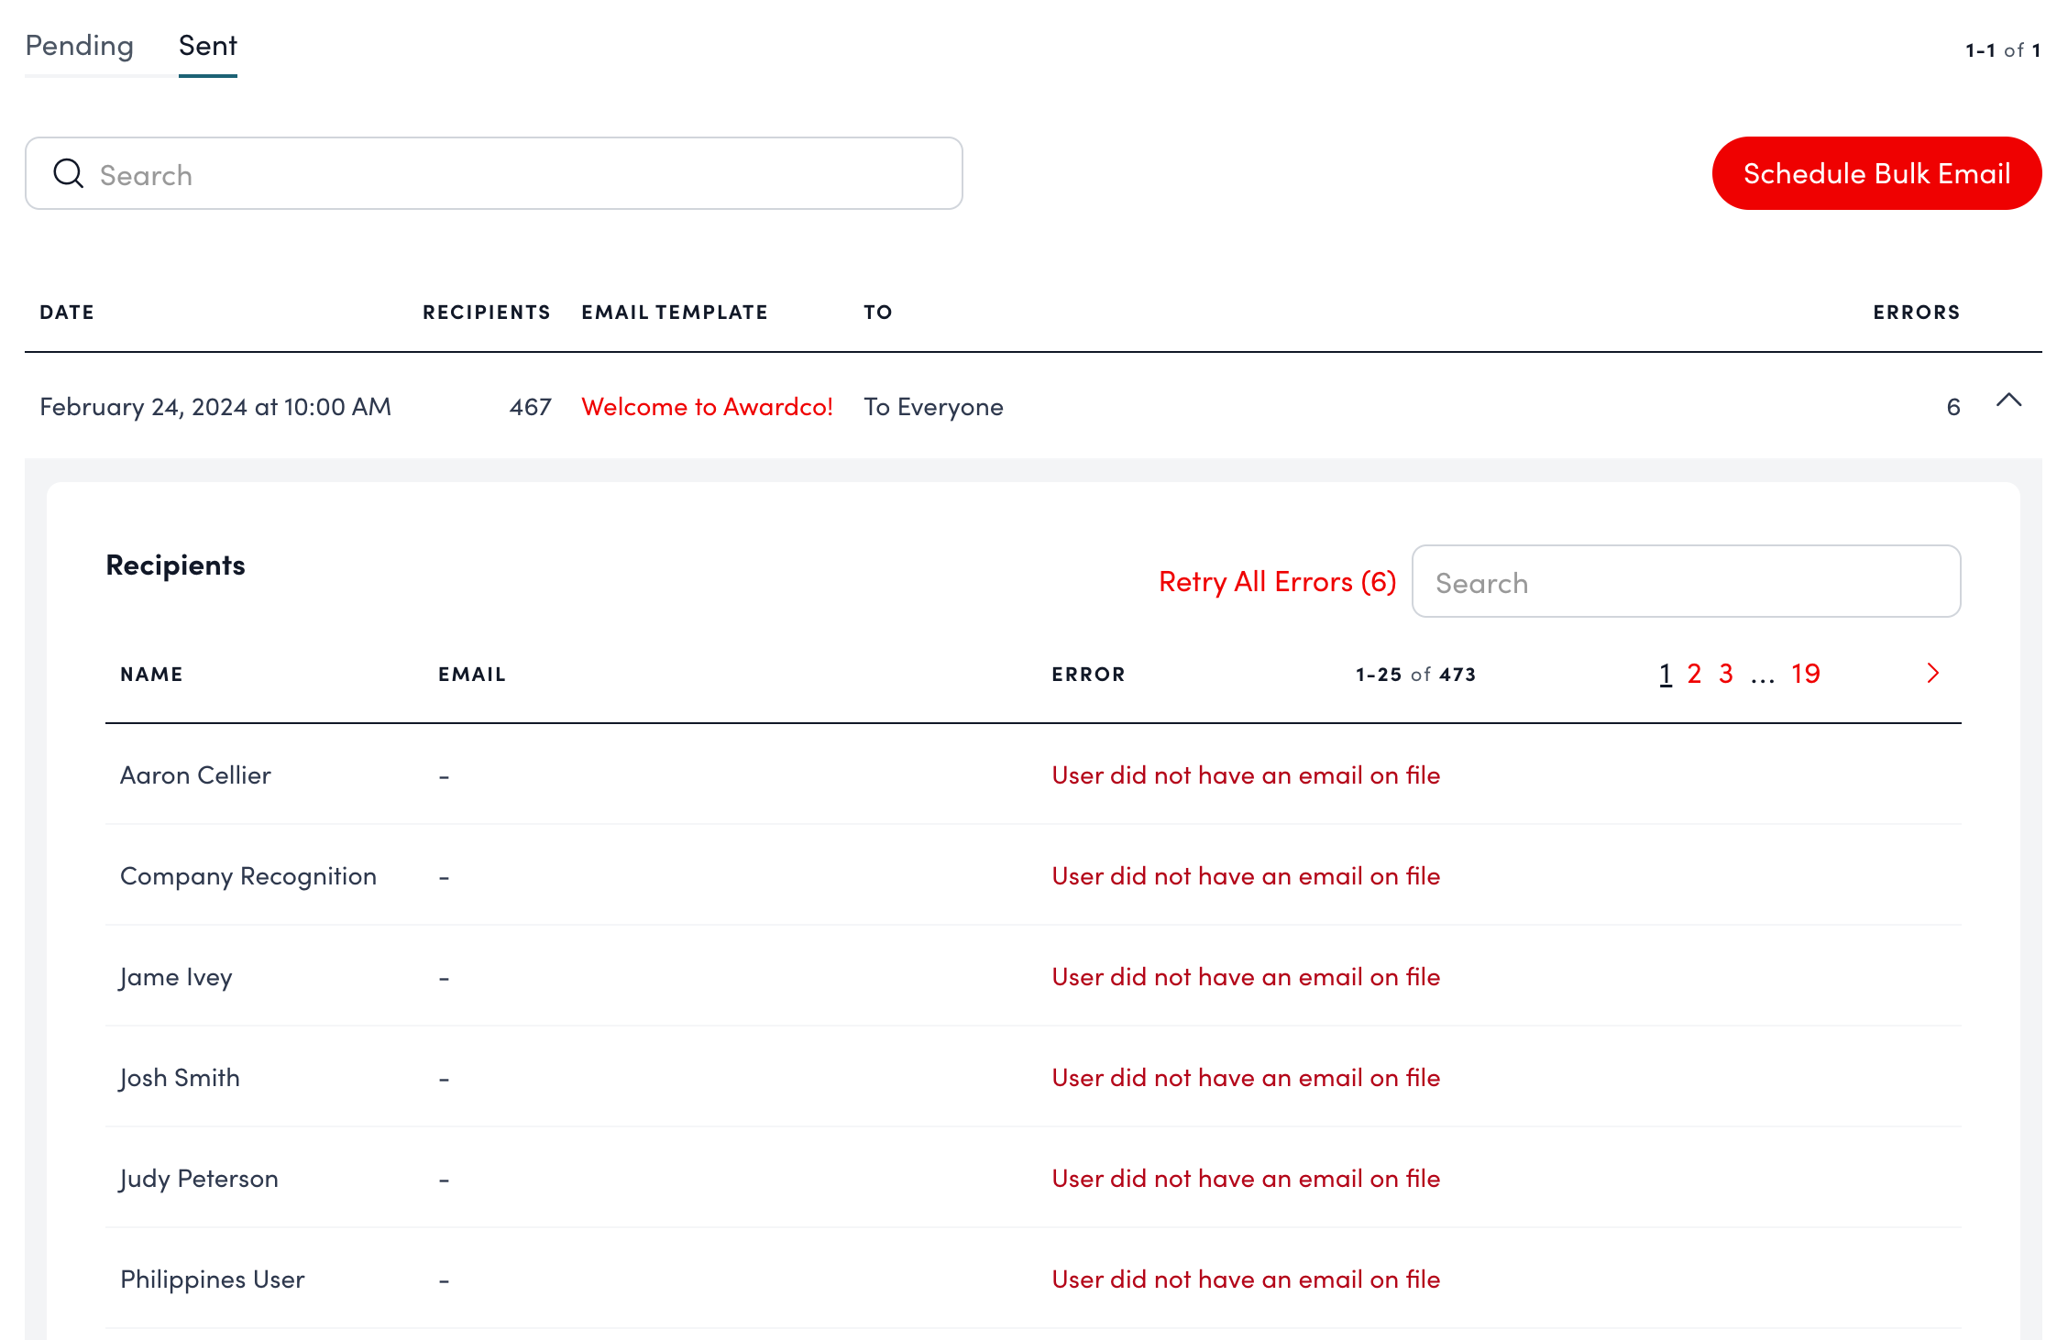Image resolution: width=2068 pixels, height=1340 pixels.
Task: Click Retry All Errors (6) link
Action: [1277, 582]
